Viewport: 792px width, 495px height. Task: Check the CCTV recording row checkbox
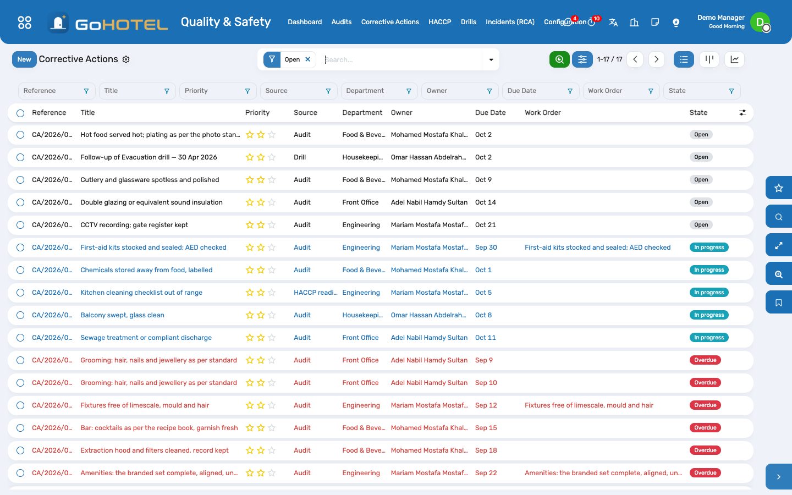(20, 225)
